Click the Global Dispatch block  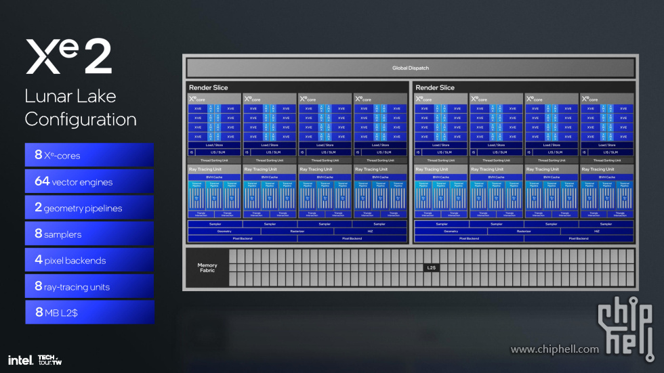411,68
